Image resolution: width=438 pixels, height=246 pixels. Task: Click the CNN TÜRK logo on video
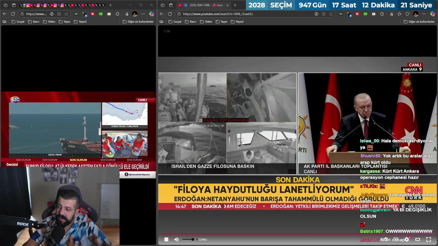coord(413,193)
